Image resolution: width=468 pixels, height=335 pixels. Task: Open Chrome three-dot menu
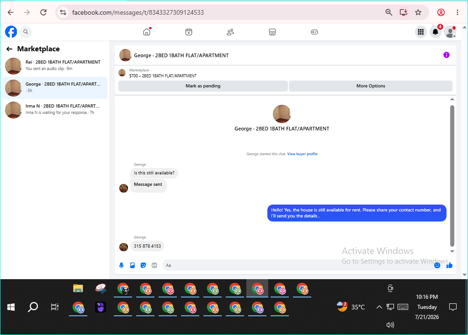pos(457,12)
